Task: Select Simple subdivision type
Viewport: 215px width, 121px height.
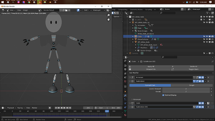Action: pos(192,85)
